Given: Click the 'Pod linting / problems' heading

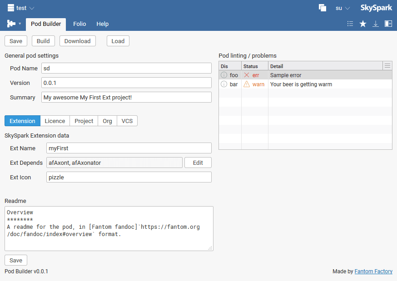Looking at the screenshot, I should 248,56.
